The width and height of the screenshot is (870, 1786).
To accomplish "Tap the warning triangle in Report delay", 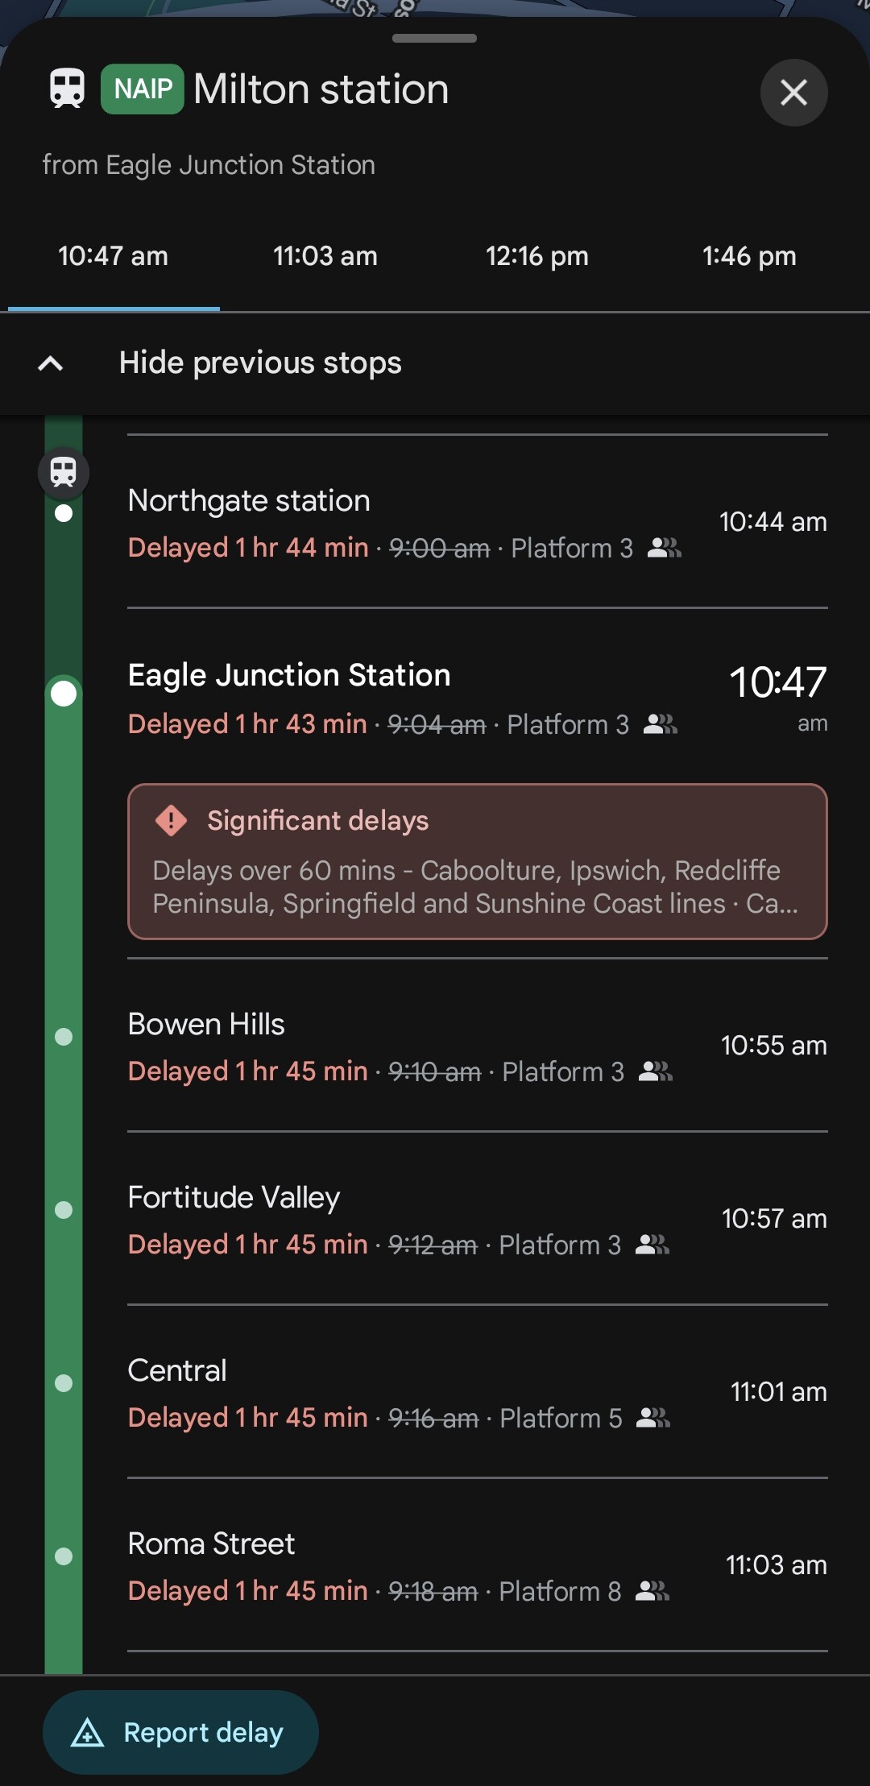I will [x=87, y=1733].
